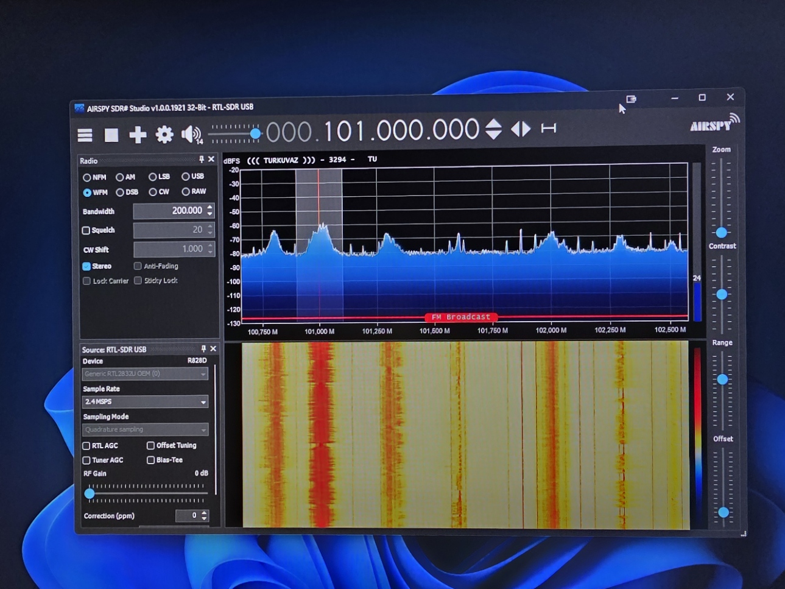This screenshot has width=785, height=589.
Task: Stop the radio with the square button
Action: tap(111, 135)
